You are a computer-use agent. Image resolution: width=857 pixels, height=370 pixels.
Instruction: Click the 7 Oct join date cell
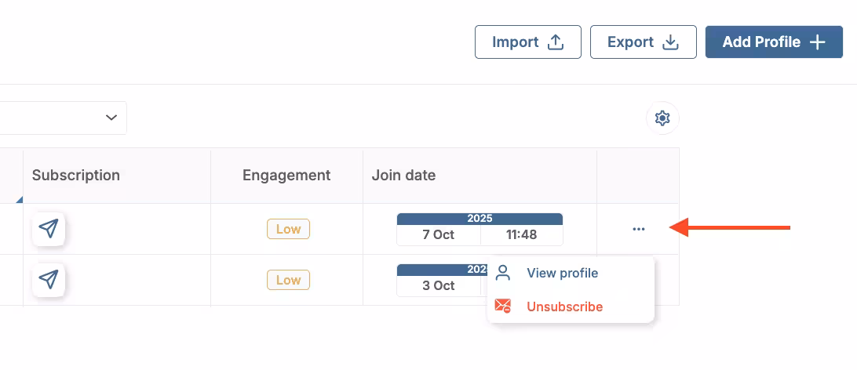pos(438,235)
